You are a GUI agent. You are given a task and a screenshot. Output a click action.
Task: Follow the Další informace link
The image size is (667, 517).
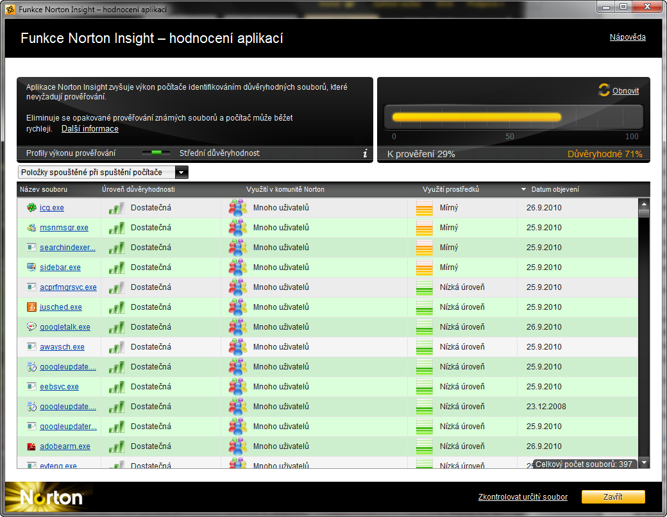click(90, 129)
